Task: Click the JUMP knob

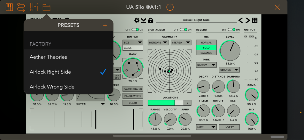Action: point(185,119)
